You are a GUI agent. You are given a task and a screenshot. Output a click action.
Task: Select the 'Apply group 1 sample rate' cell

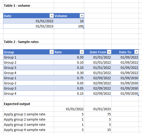tap(29, 114)
